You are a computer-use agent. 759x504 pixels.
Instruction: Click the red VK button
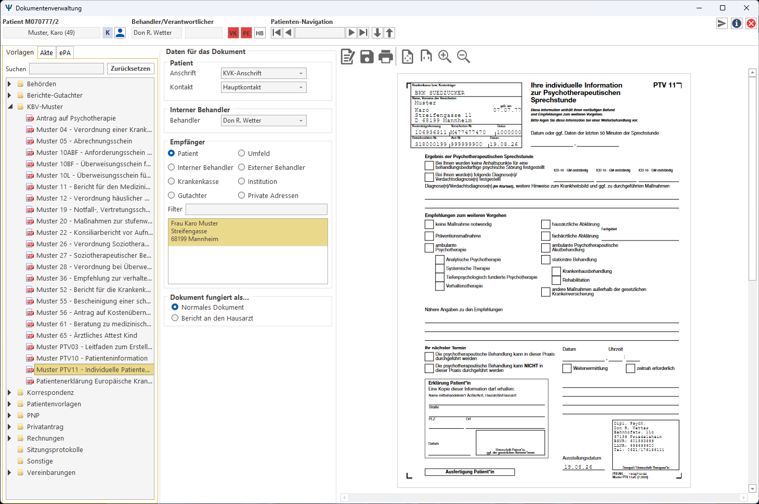coord(233,33)
